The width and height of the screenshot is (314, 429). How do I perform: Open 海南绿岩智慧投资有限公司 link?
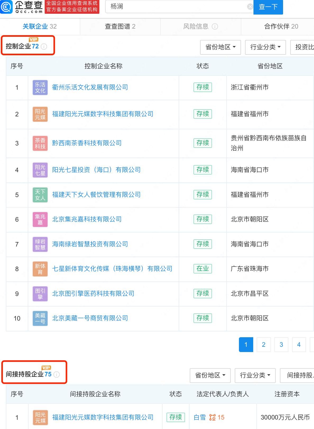(90, 244)
